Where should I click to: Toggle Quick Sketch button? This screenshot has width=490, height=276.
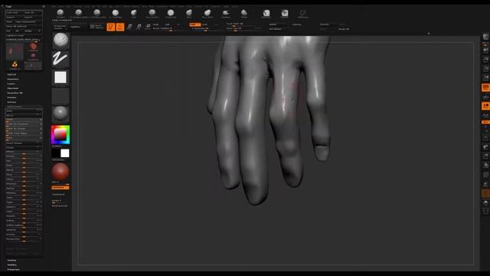click(97, 27)
